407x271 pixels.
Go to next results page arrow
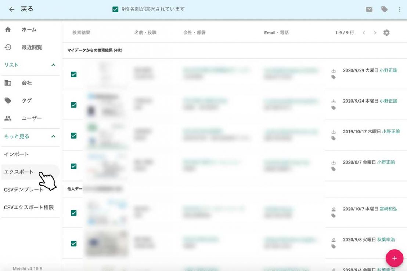pyautogui.click(x=375, y=33)
